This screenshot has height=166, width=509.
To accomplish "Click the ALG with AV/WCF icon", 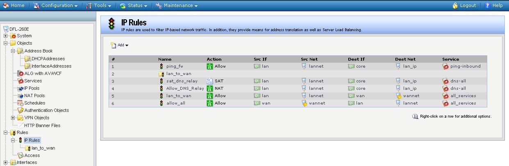I will [x=20, y=73].
